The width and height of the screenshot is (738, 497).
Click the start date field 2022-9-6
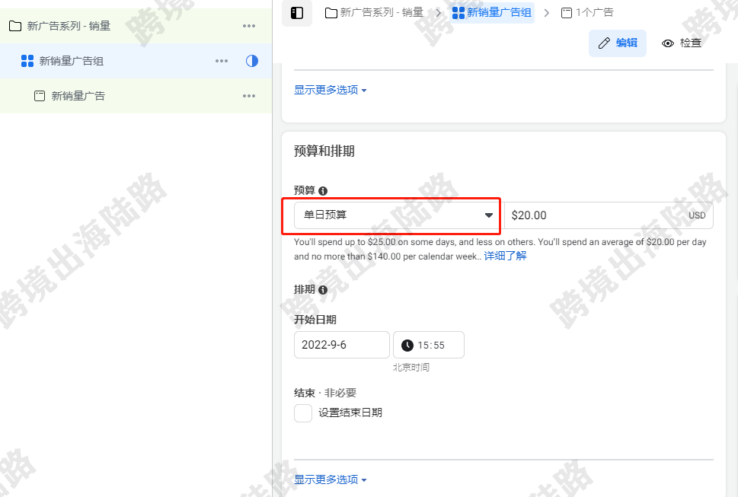(342, 345)
